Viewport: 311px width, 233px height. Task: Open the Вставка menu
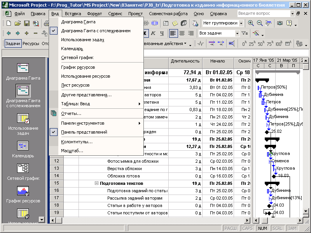73,14
